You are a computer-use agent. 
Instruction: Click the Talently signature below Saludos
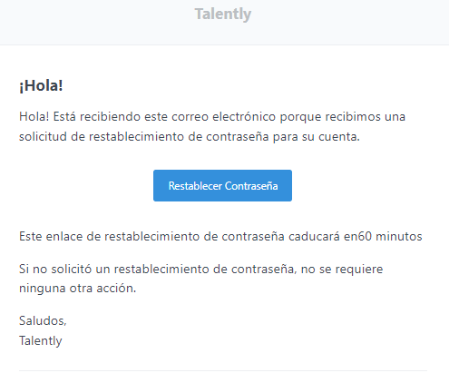pos(41,340)
